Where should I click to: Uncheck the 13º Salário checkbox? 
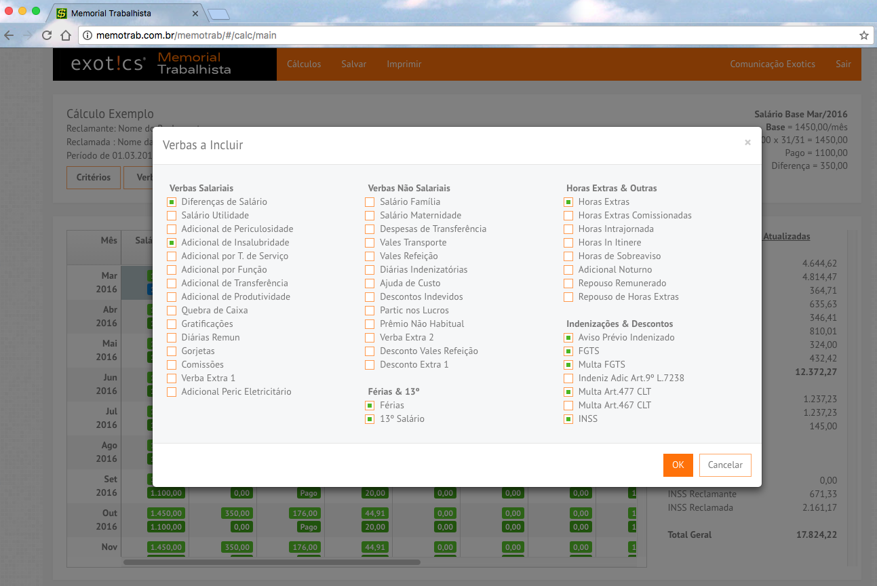coord(370,419)
